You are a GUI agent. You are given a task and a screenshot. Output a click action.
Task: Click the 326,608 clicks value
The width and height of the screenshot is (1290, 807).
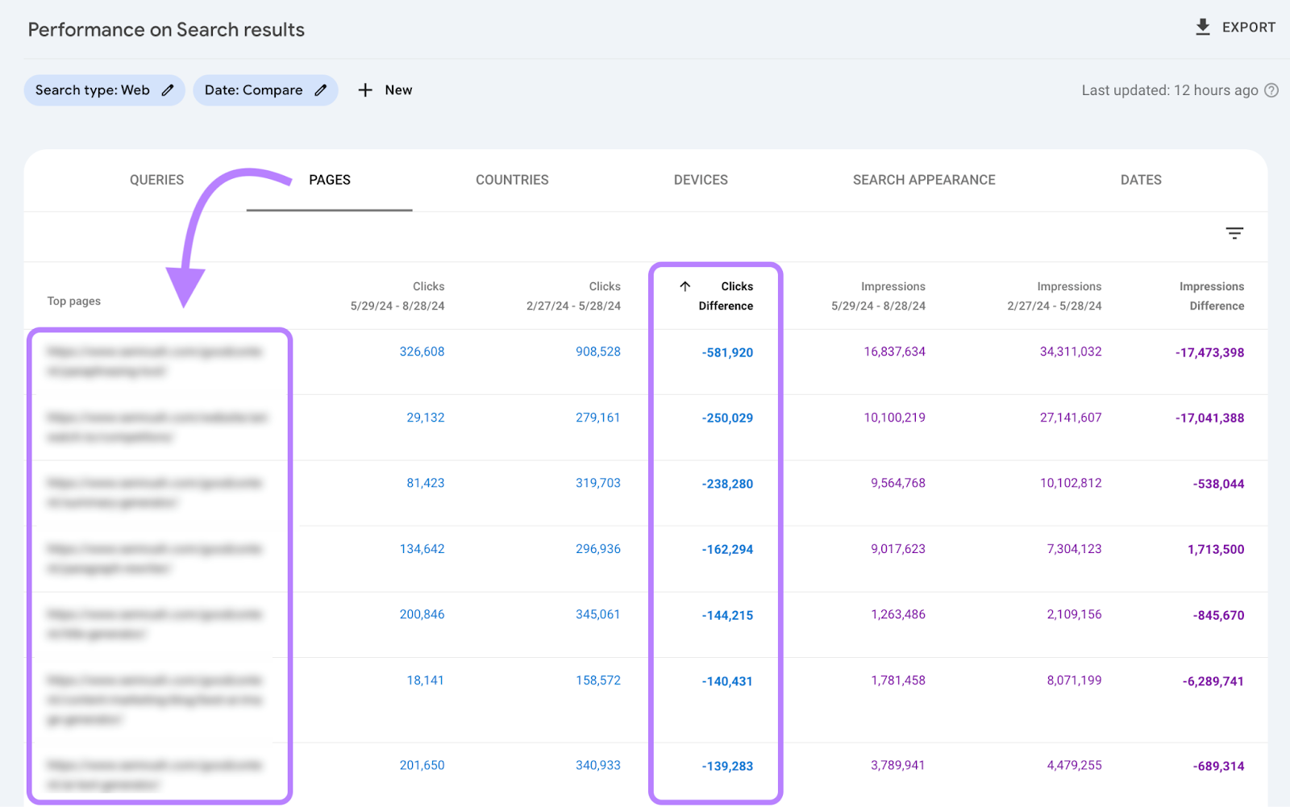(422, 352)
